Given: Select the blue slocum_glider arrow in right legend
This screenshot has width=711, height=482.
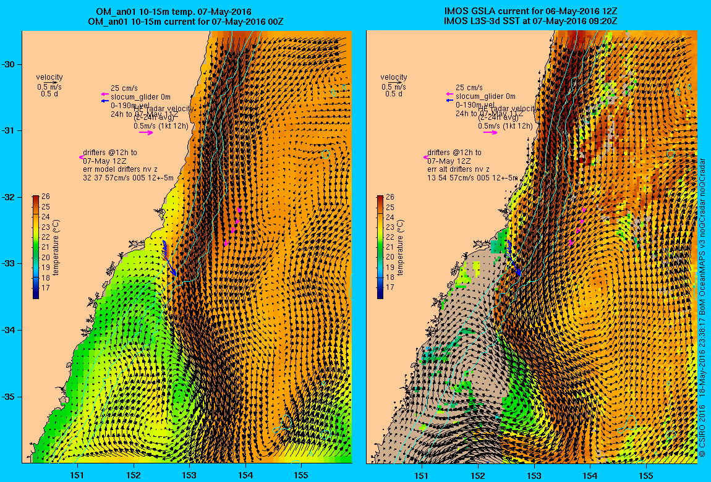Looking at the screenshot, I should pyautogui.click(x=449, y=100).
